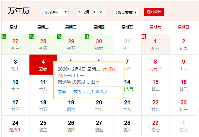This screenshot has height=137, width=199.
Task: Select February 29 初七 cell
Action: click(x=155, y=126)
